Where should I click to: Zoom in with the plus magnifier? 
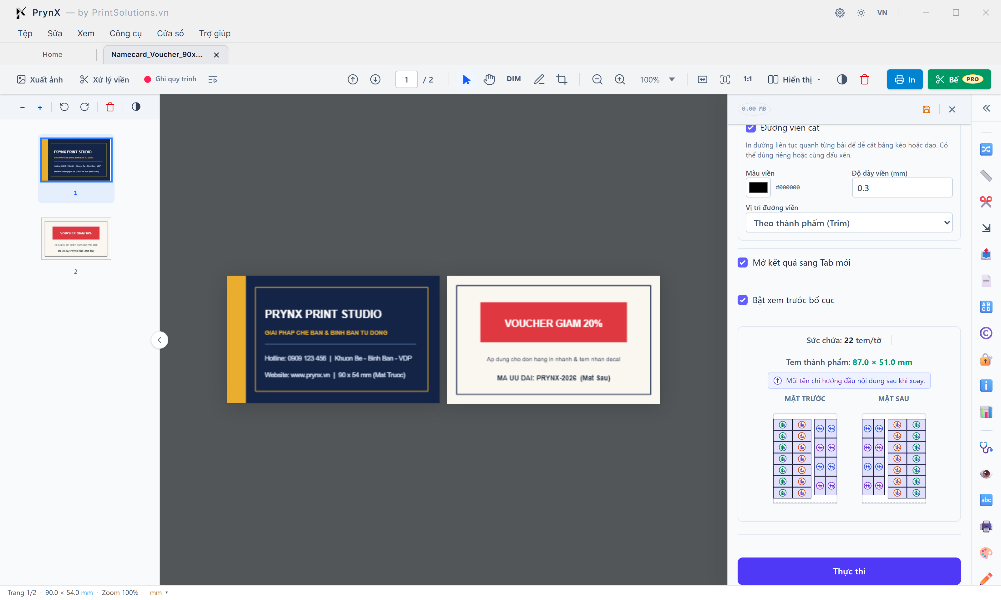(620, 80)
